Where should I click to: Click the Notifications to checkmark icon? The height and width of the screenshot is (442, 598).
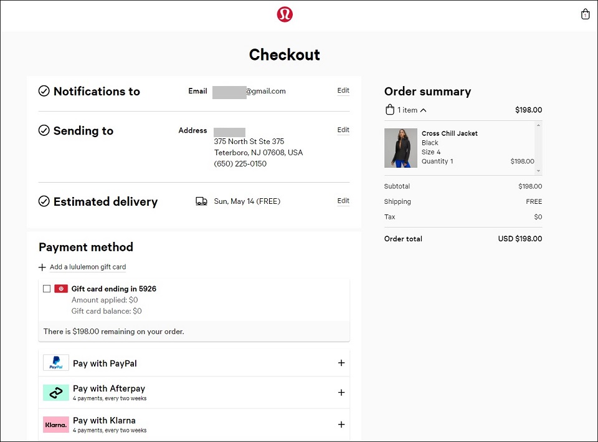(44, 91)
